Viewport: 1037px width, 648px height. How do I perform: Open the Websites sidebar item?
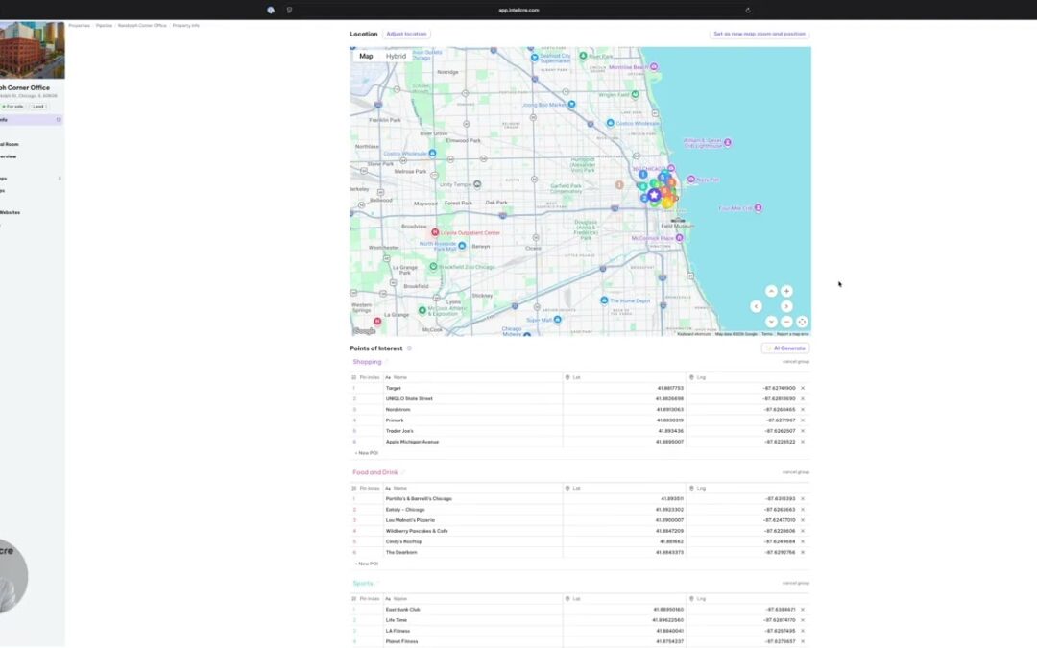(x=10, y=212)
